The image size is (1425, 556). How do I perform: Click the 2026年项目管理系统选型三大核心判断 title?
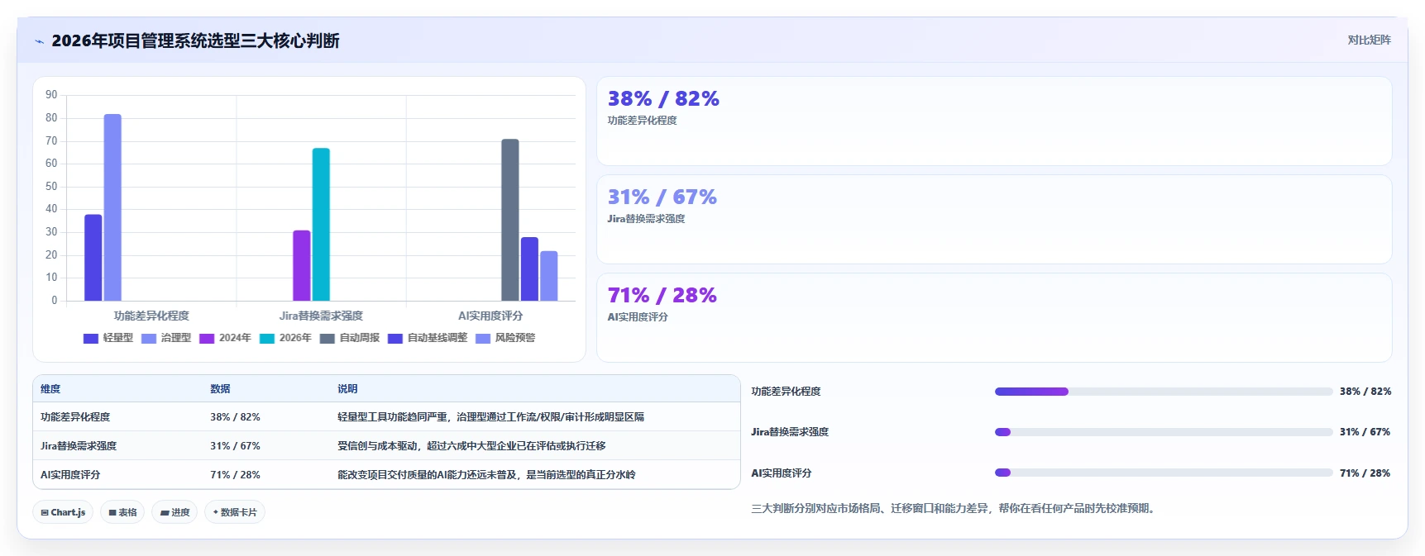point(195,41)
